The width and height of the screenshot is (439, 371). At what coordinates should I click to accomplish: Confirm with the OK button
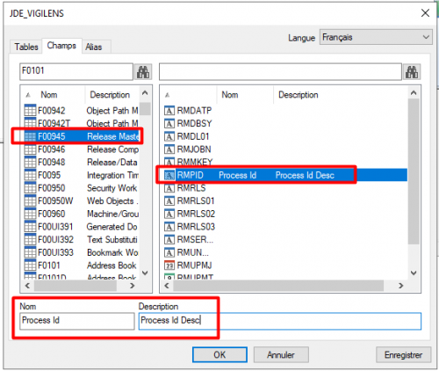219,355
